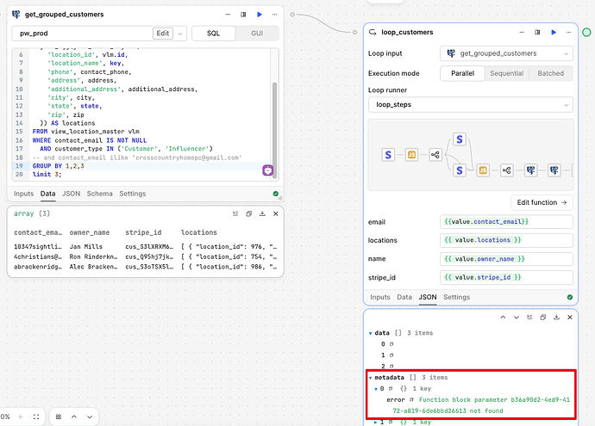Copy data item 1 in JSON tree
Screen dimensions: 595x426
(391, 355)
